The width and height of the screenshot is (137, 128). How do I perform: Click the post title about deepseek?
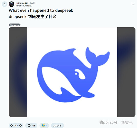pos(41,11)
